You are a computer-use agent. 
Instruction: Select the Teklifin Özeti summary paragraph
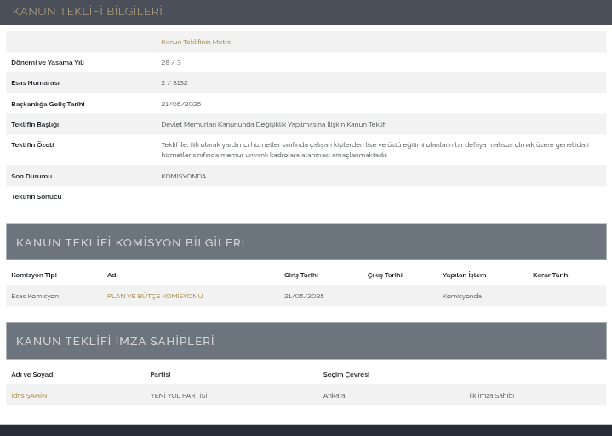pos(375,150)
